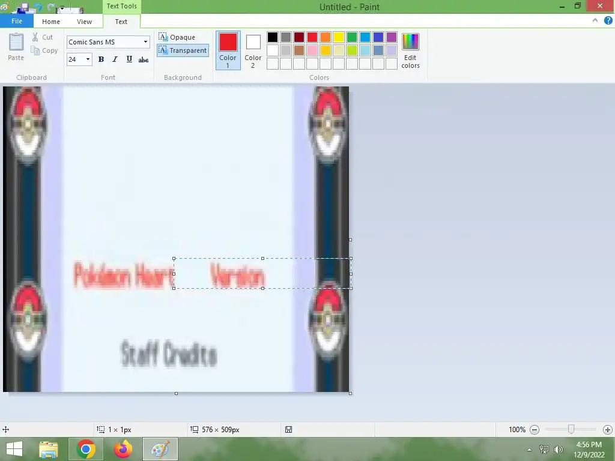This screenshot has width=615, height=461.
Task: Select Transparent background option
Action: click(x=183, y=50)
